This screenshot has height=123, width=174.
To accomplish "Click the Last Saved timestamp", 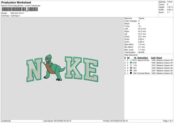I will pyautogui.click(x=57, y=121).
